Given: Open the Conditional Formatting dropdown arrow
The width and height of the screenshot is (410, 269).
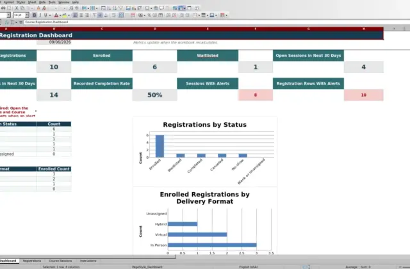Looking at the screenshot, I should point(226,15).
